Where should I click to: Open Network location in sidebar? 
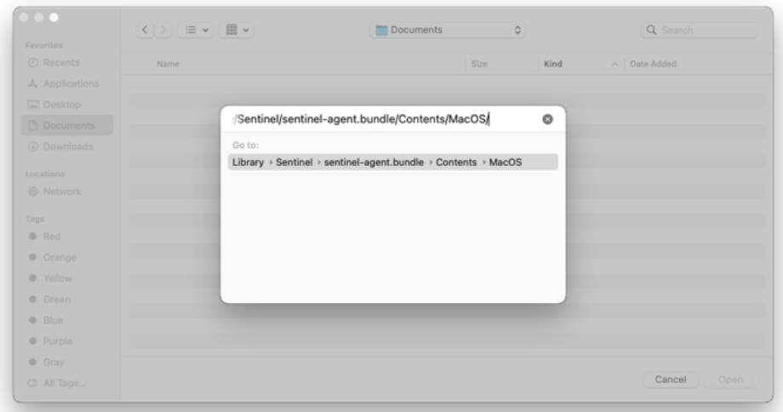(x=67, y=192)
